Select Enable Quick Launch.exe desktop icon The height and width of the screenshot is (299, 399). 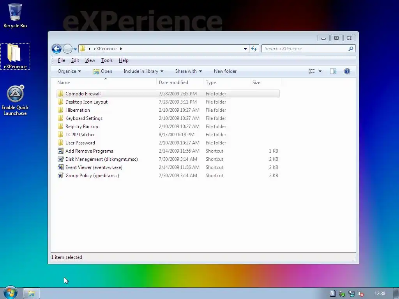(15, 100)
